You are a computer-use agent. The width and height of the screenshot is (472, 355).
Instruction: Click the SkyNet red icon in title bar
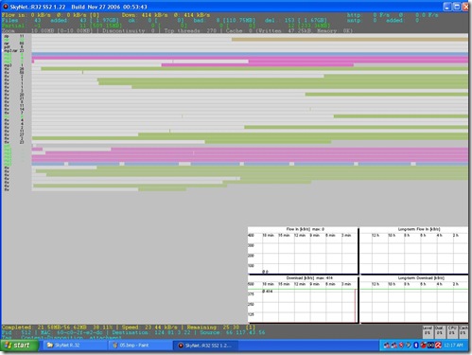point(6,7)
